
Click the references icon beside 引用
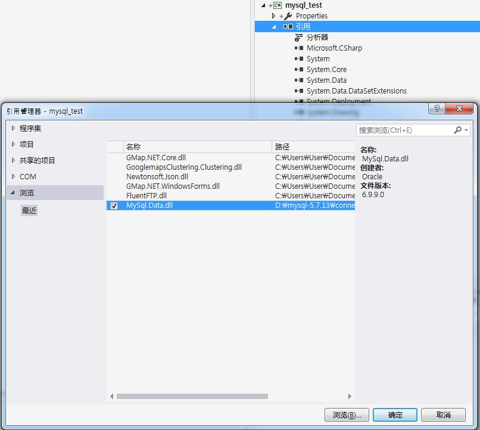point(288,27)
